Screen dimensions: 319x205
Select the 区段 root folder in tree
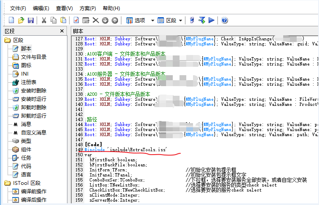(18, 40)
